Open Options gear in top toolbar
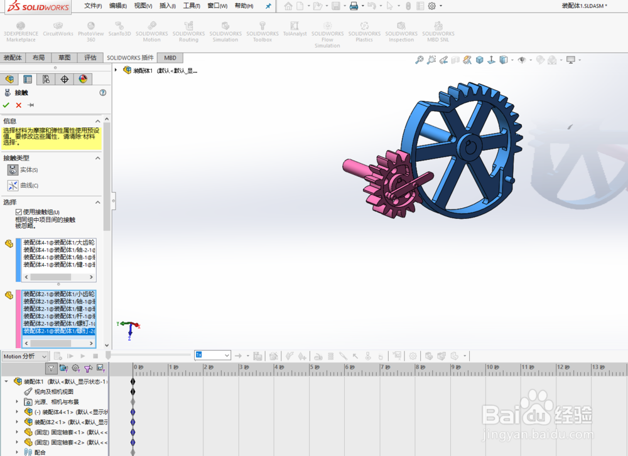The image size is (628, 456). point(432,6)
